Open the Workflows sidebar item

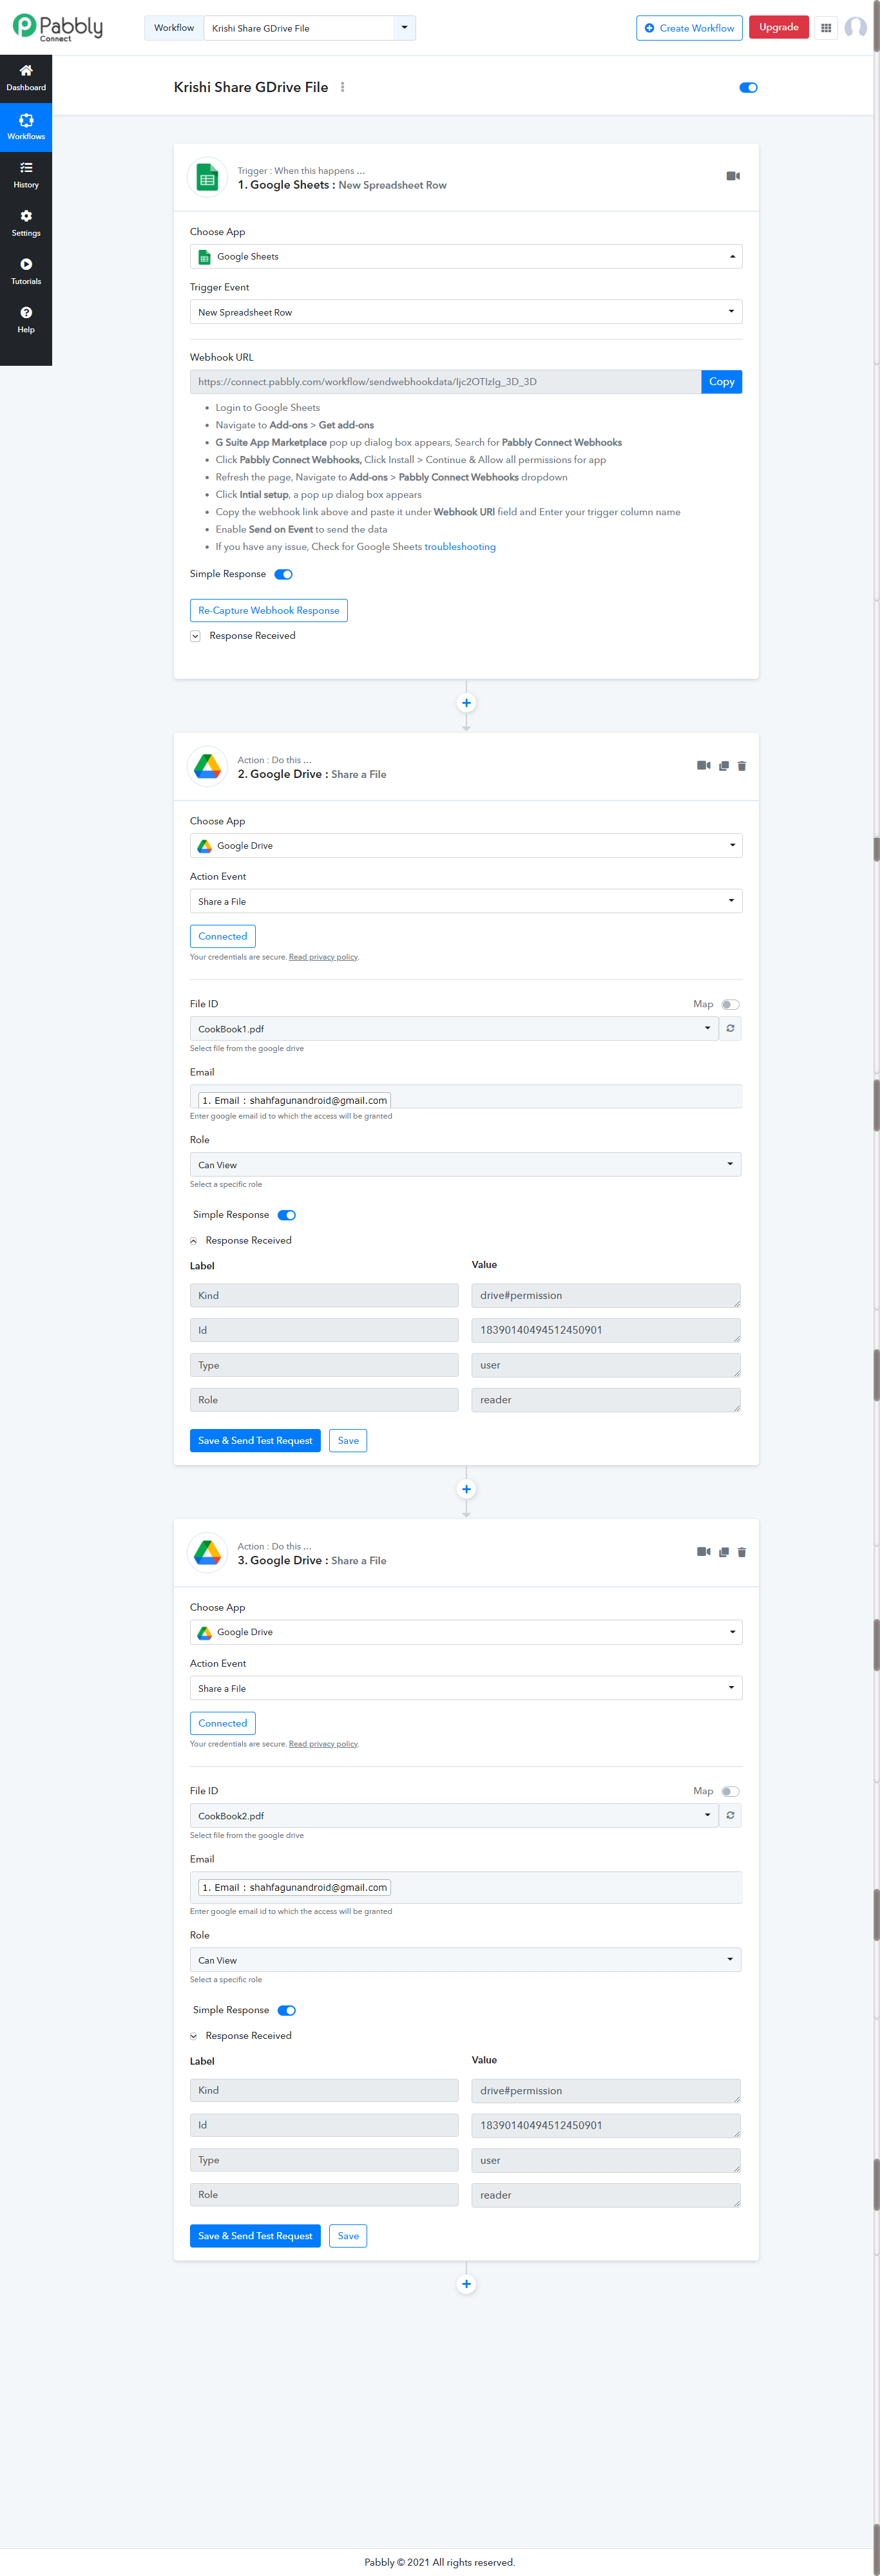(x=26, y=127)
